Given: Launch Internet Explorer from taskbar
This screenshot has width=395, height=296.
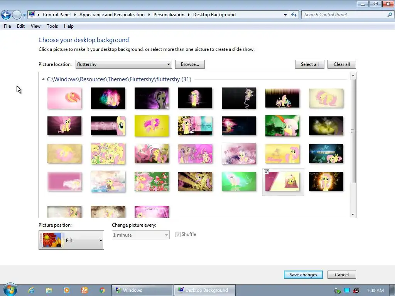Looking at the screenshot, I should (31, 290).
